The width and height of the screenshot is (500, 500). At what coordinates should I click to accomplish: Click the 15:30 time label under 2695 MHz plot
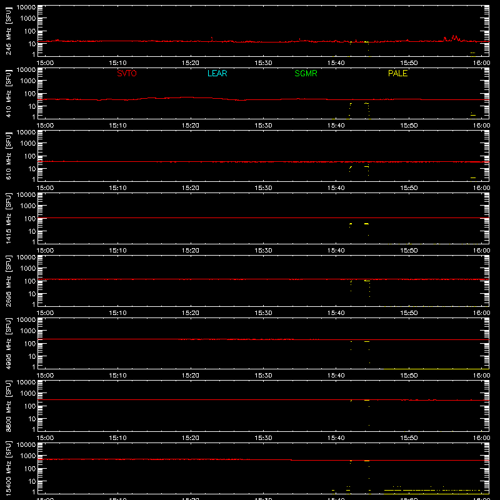click(x=263, y=313)
